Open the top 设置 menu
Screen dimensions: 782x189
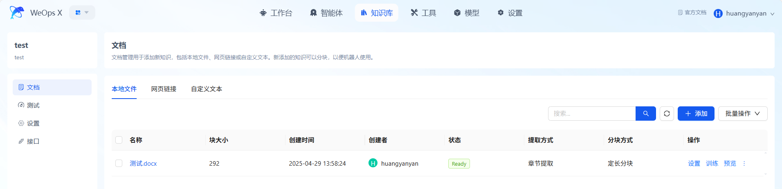[x=510, y=13]
